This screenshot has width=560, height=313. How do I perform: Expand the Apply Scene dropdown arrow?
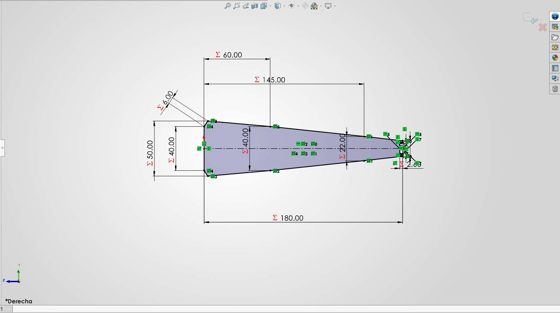coord(321,6)
